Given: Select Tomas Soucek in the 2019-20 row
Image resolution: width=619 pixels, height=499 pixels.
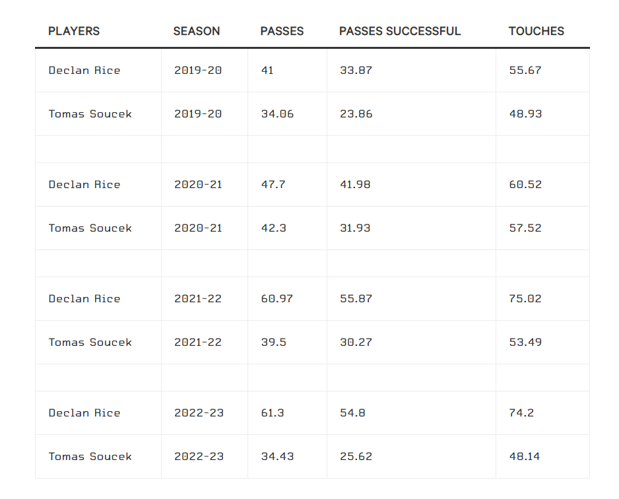Looking at the screenshot, I should [90, 114].
